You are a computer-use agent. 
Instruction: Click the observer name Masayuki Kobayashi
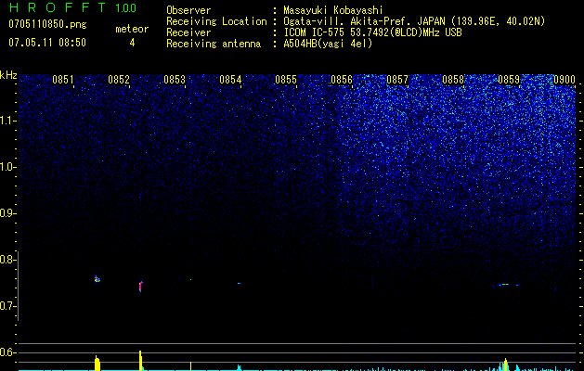pyautogui.click(x=333, y=10)
